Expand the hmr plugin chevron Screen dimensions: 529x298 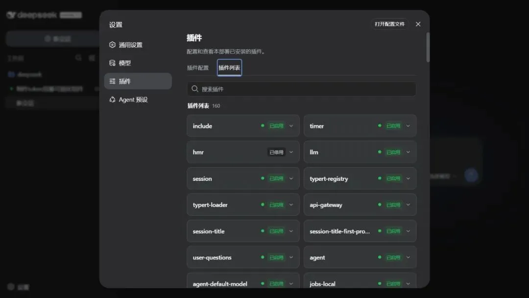(x=291, y=152)
